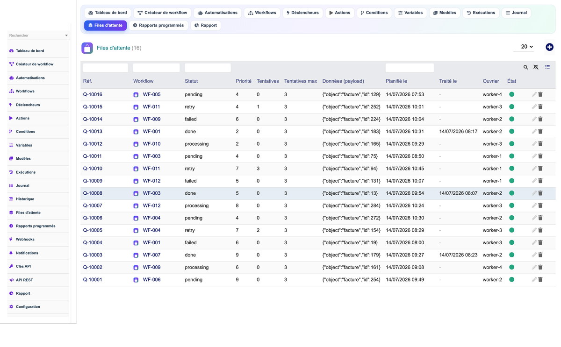This screenshot has width=561, height=347.
Task: Open workflow link WF-012 in row Q-10009
Action: point(151,181)
